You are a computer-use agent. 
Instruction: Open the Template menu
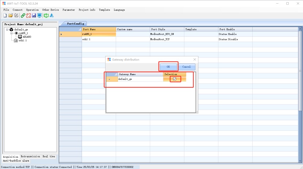pos(104,10)
